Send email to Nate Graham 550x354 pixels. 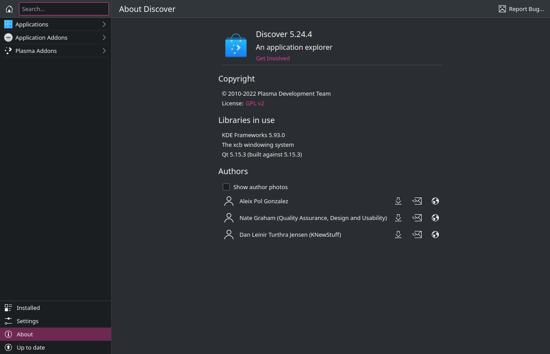click(x=417, y=218)
